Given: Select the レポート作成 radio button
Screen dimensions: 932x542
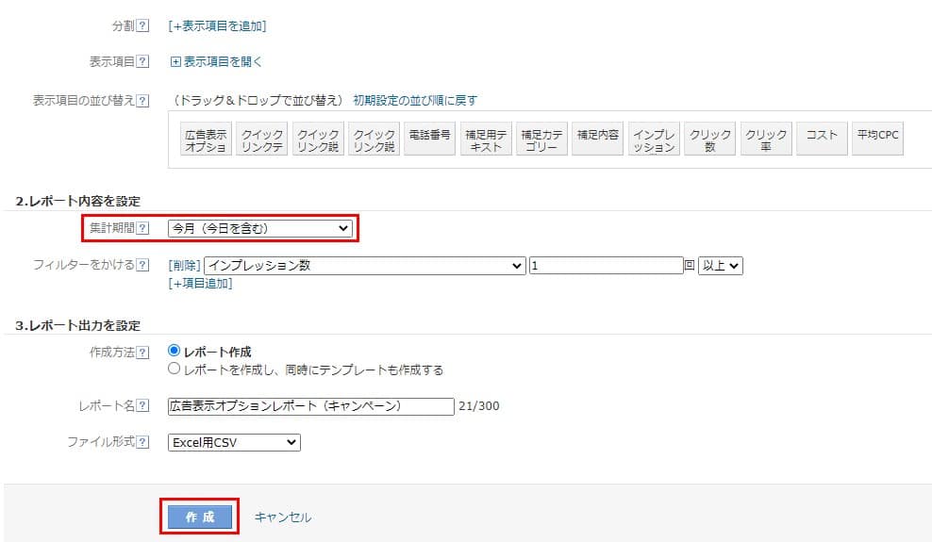Looking at the screenshot, I should (x=174, y=352).
